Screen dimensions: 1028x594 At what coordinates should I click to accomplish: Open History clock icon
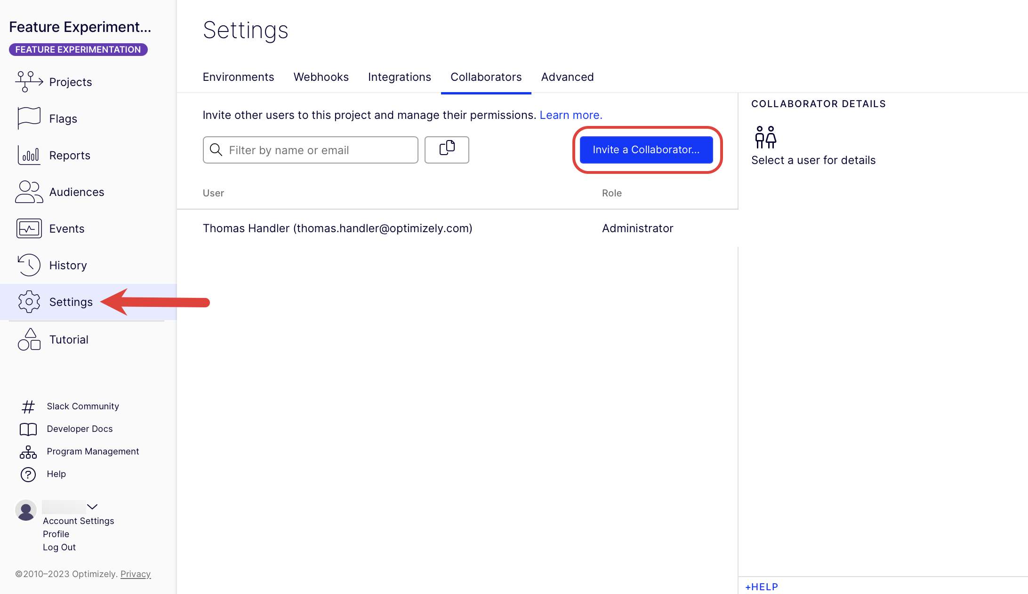click(29, 265)
